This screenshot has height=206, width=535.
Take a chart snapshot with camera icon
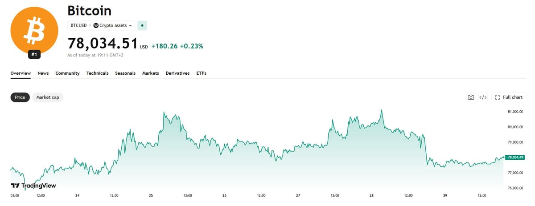[471, 97]
